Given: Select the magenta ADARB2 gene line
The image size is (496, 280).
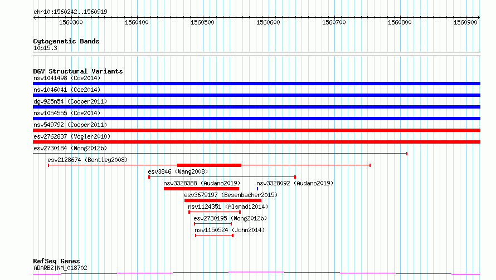Looking at the screenshot, I should [x=256, y=273].
